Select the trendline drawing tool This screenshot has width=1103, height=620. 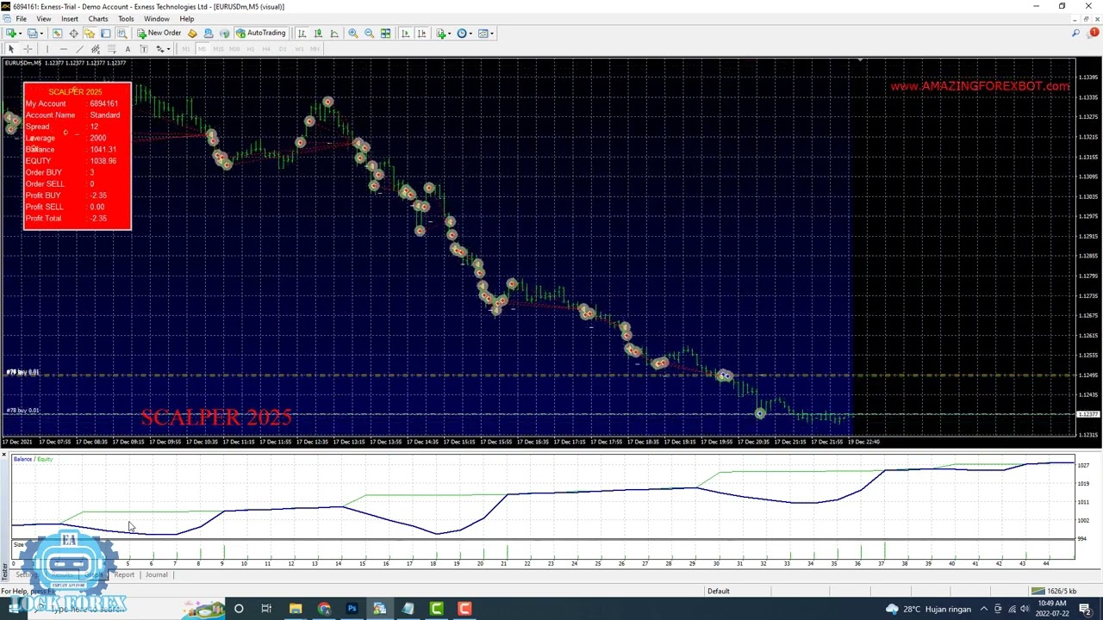pyautogui.click(x=79, y=48)
